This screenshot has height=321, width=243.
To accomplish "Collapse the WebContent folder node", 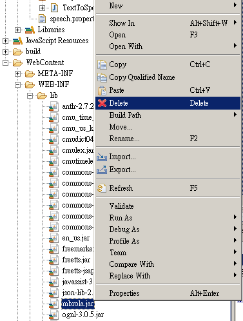I will pos(5,63).
